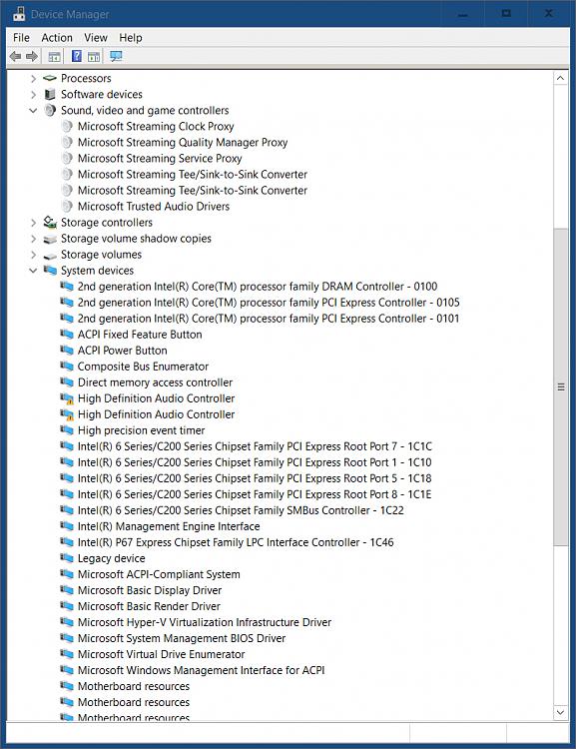This screenshot has height=749, width=576.
Task: Click the Forward arrow toolbar icon
Action: (32, 56)
